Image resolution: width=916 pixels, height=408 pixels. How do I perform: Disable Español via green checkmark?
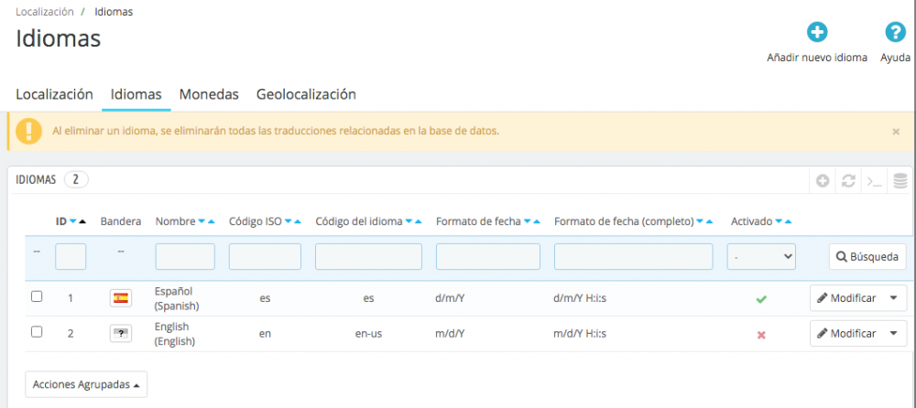[x=760, y=299]
